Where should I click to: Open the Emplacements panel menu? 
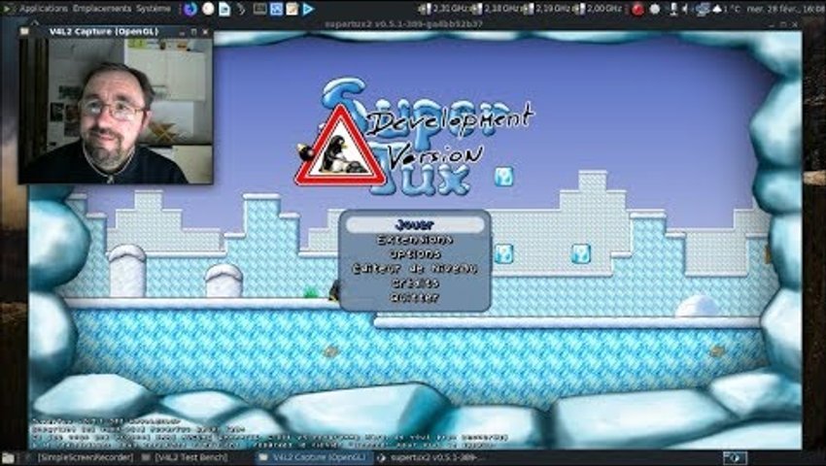[102, 9]
